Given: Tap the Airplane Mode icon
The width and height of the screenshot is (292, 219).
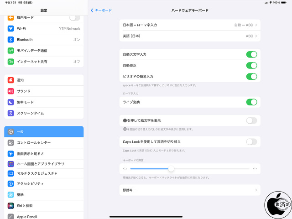Looking at the screenshot, I should coord(10,18).
